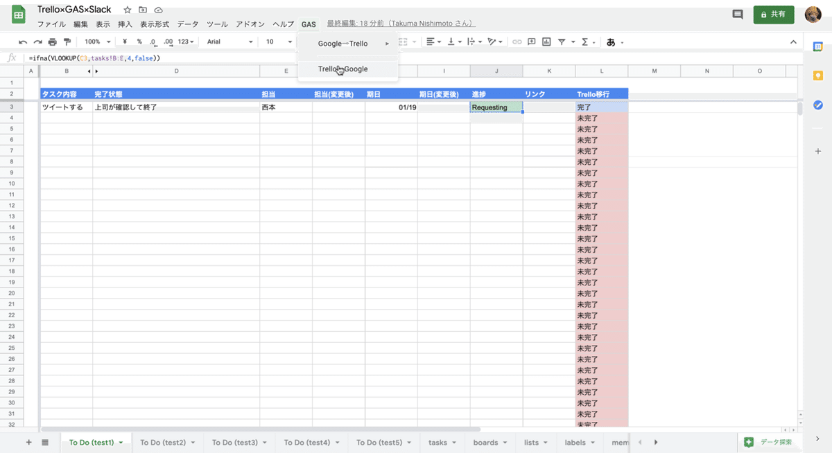832x453 pixels.
Task: Click the Google Sheets home icon
Action: click(19, 15)
